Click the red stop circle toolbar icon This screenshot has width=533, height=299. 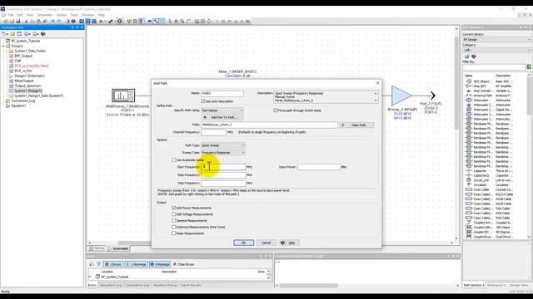(120, 22)
